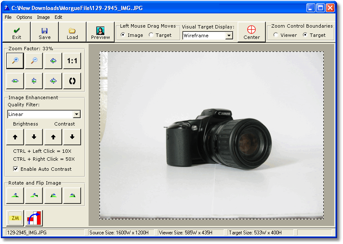Save the image with the floppy button
The image size is (343, 244).
click(45, 32)
